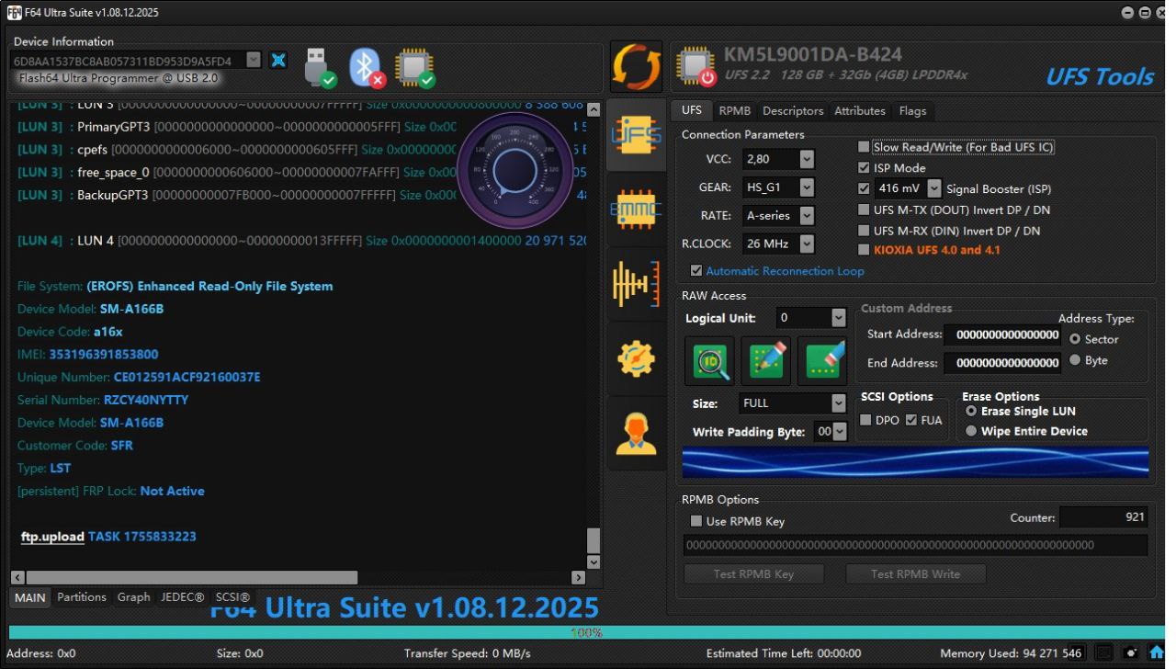
Task: Click the chip connected status icon in Device Information
Action: pyautogui.click(x=414, y=68)
